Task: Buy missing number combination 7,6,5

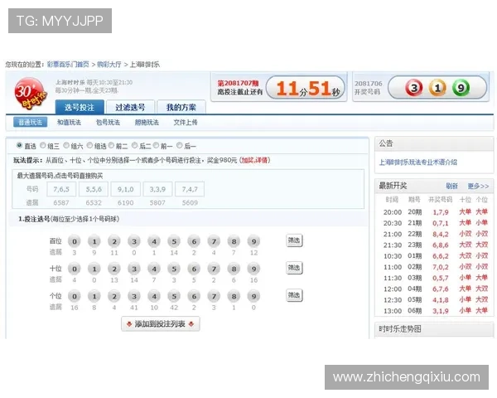Action: (x=61, y=190)
